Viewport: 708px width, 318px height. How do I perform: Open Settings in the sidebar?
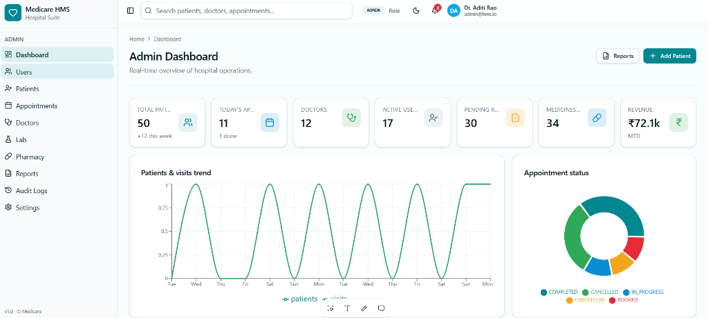57,208
